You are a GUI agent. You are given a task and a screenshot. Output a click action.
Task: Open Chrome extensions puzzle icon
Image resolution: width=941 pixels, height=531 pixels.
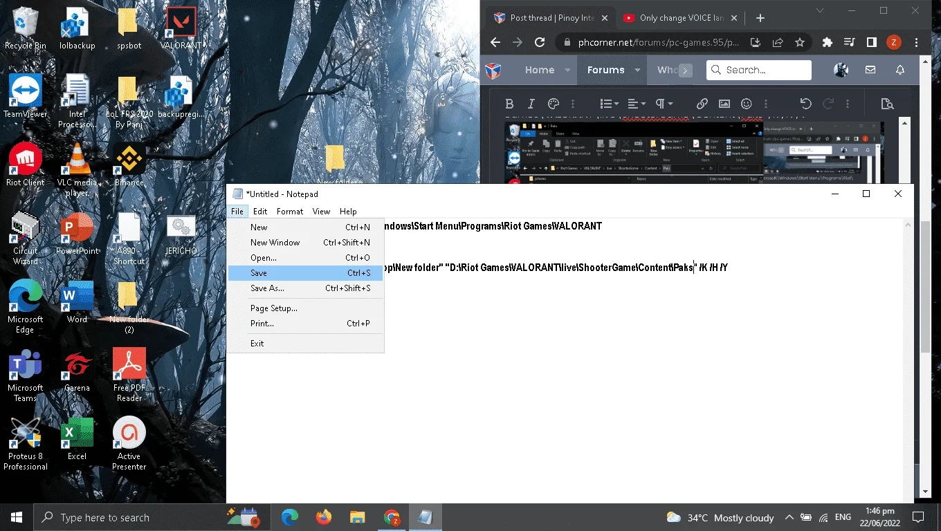[828, 42]
